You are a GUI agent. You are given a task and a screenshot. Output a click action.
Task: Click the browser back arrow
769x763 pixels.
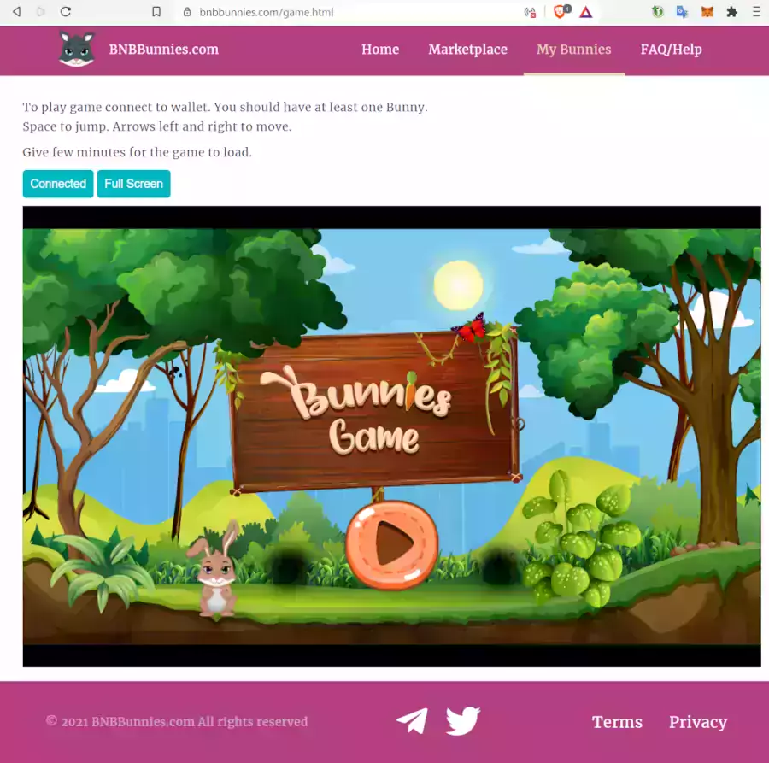click(17, 11)
